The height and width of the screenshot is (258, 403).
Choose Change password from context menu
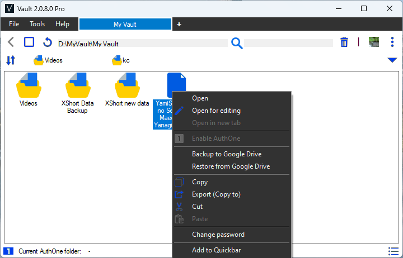point(218,235)
